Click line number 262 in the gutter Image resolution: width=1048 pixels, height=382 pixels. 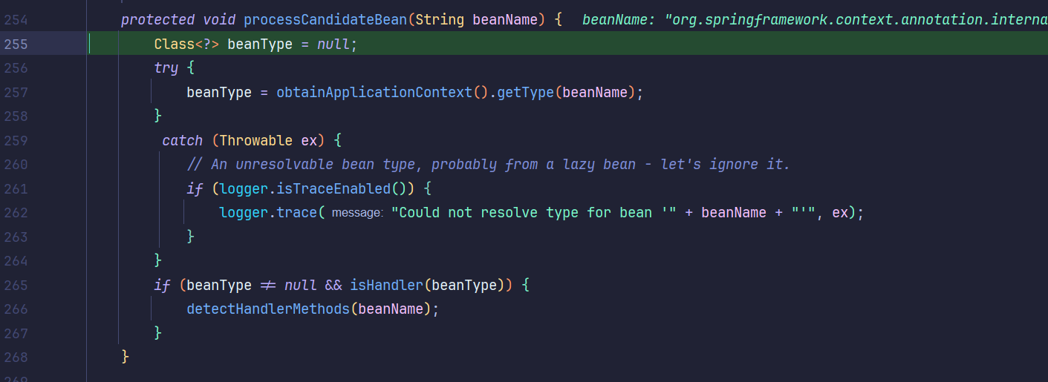(x=15, y=213)
